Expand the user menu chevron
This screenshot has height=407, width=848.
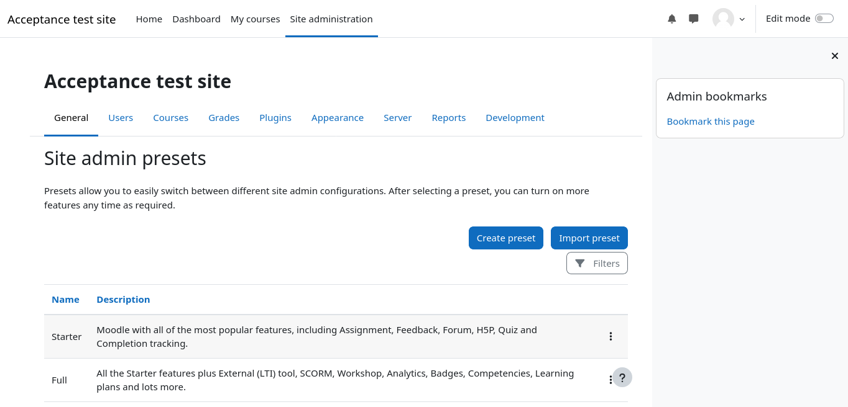(742, 19)
